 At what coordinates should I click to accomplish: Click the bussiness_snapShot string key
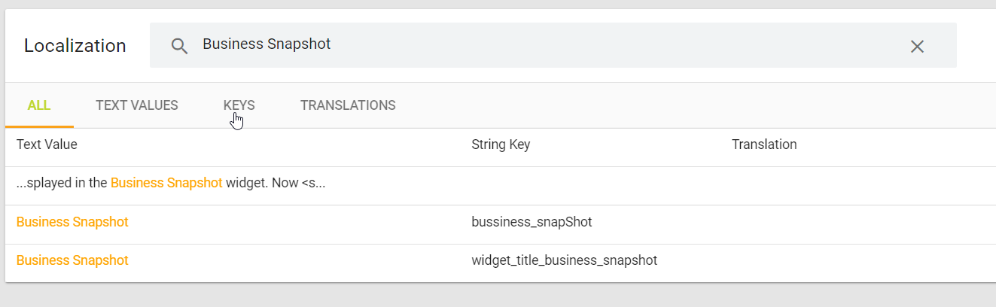pyautogui.click(x=532, y=222)
